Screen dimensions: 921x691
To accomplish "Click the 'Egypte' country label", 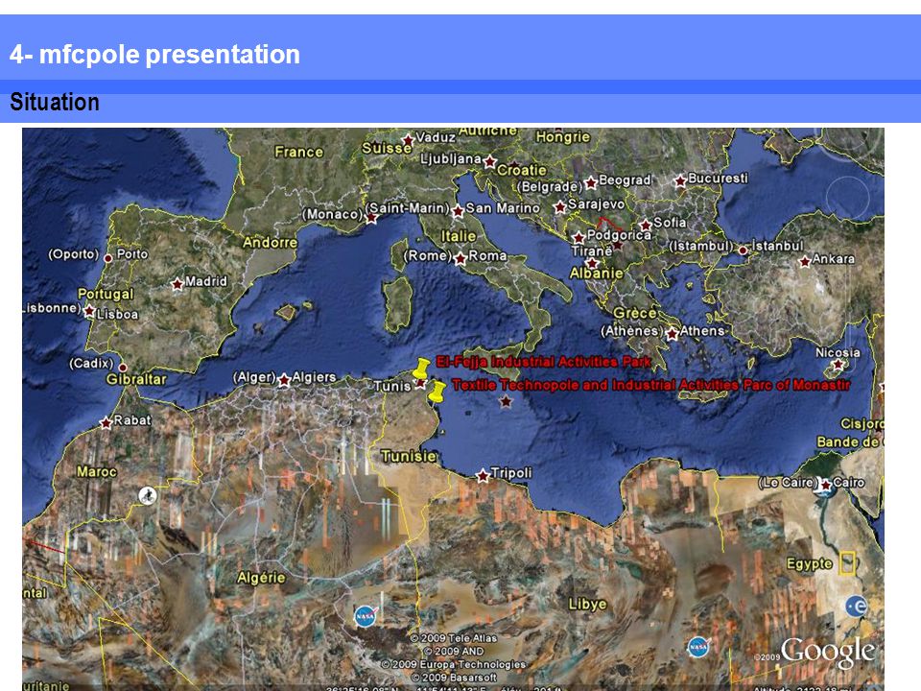I will coord(810,564).
